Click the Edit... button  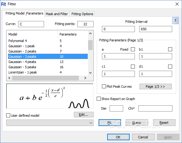84,115
